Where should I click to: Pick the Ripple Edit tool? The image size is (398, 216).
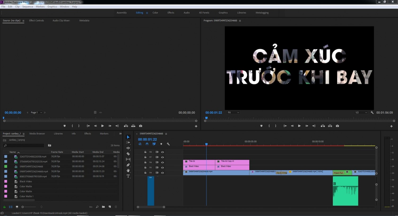pyautogui.click(x=128, y=148)
